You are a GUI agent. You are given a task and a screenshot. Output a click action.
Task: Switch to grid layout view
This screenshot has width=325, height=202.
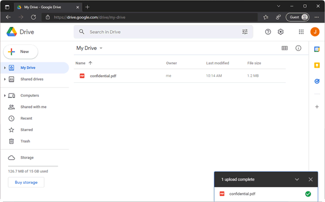click(x=284, y=48)
